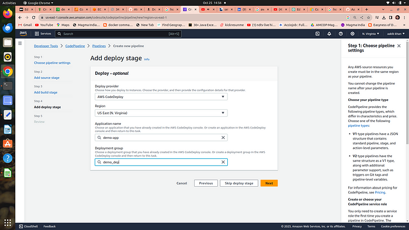Open Text Editor from the dock
This screenshot has width=409, height=230.
click(x=8, y=114)
